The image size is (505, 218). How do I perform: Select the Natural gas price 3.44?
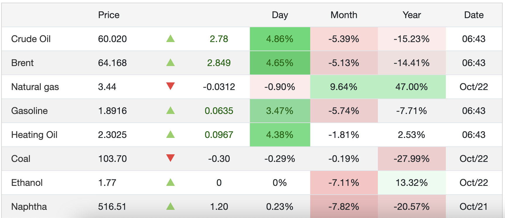[x=107, y=87]
